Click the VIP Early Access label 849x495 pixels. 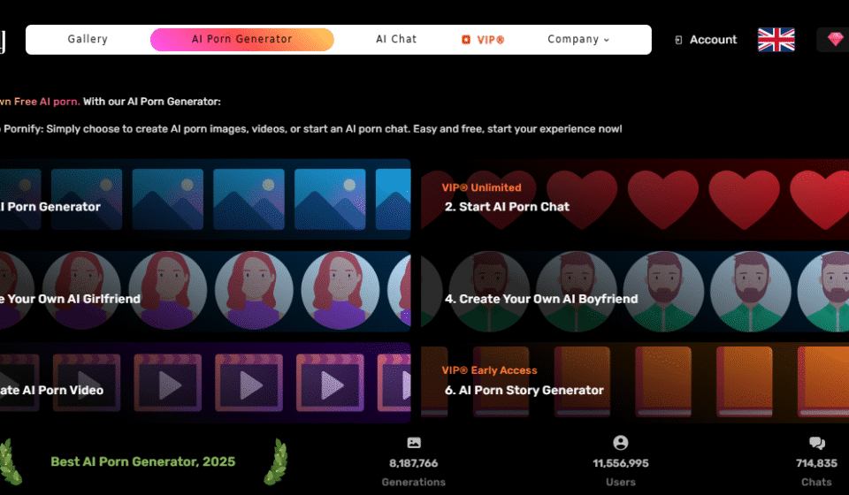[490, 370]
